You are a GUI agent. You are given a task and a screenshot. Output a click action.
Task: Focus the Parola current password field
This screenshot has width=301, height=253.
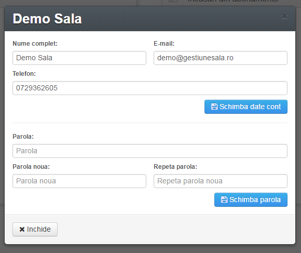pyautogui.click(x=150, y=151)
